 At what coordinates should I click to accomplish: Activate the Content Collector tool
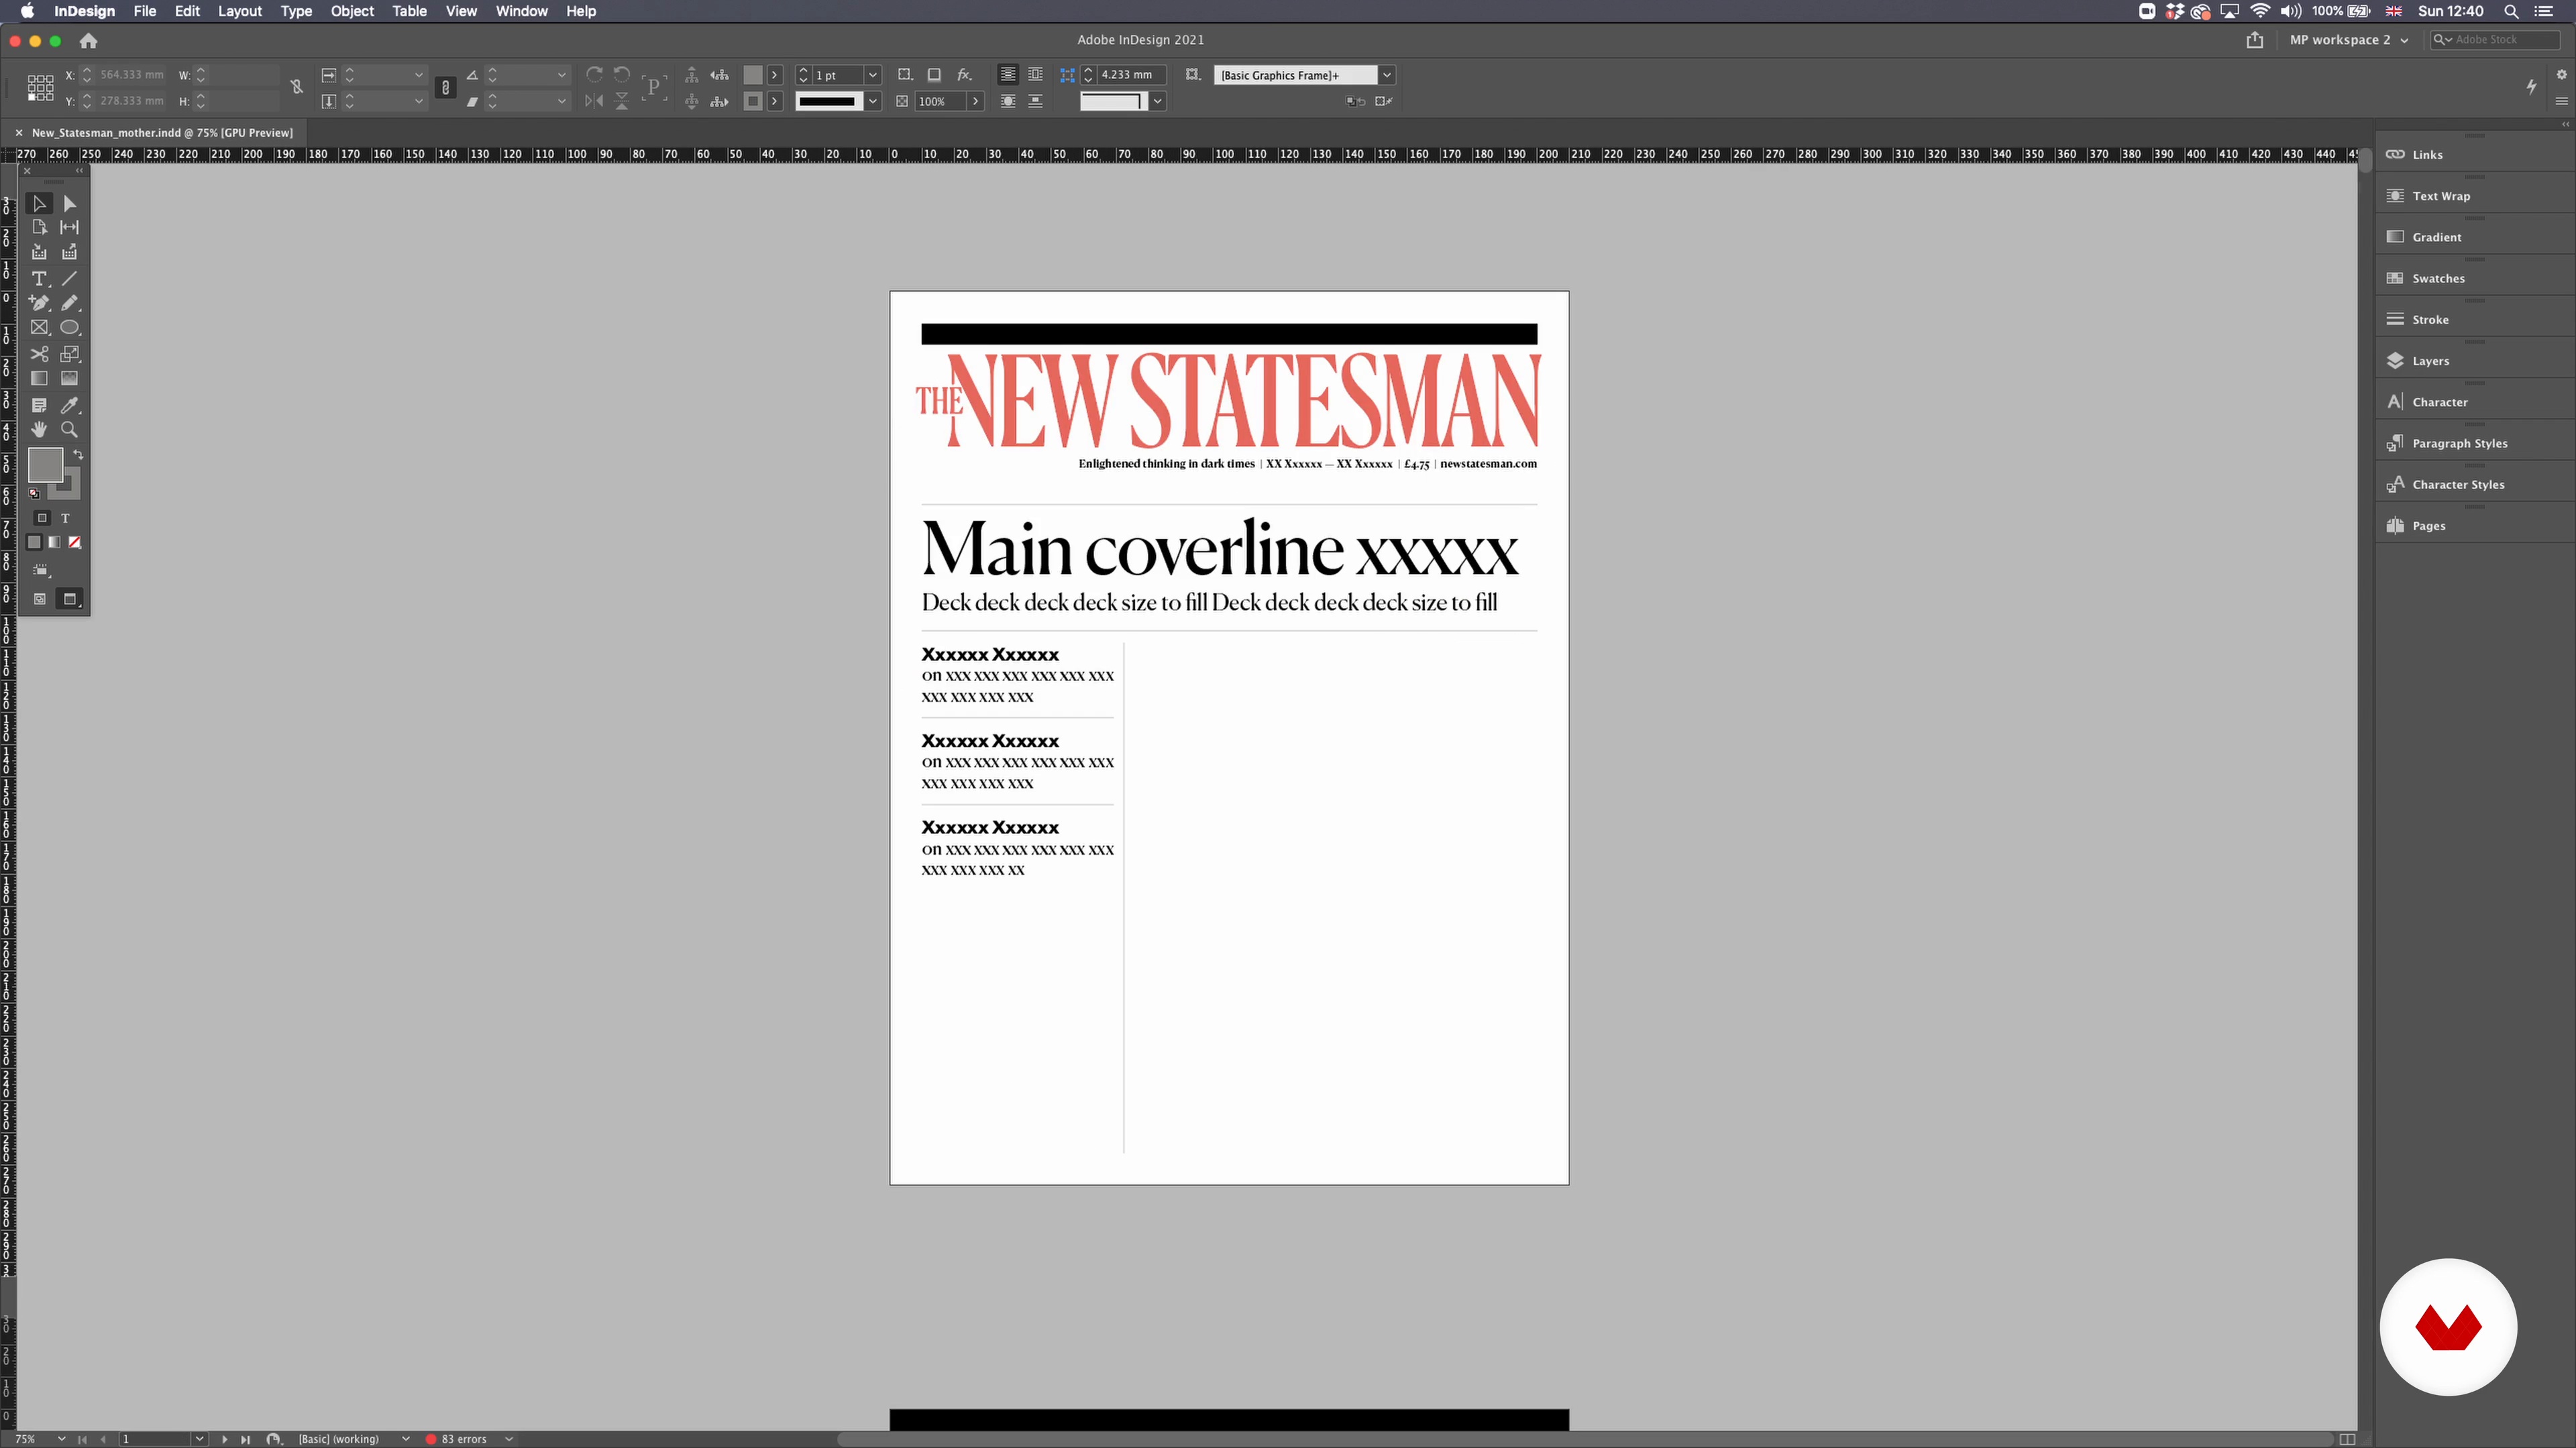(39, 252)
